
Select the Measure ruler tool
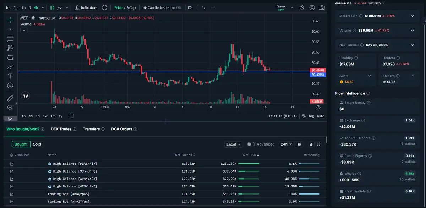(x=10, y=98)
